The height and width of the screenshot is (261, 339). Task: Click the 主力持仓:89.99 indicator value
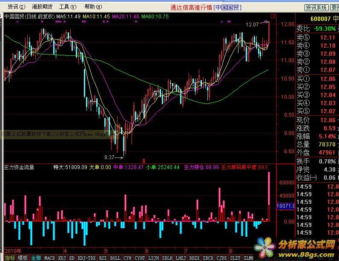pos(201,167)
